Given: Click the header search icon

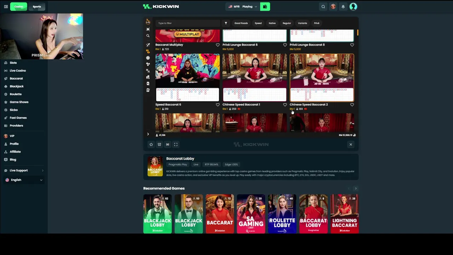Looking at the screenshot, I should tap(323, 6).
